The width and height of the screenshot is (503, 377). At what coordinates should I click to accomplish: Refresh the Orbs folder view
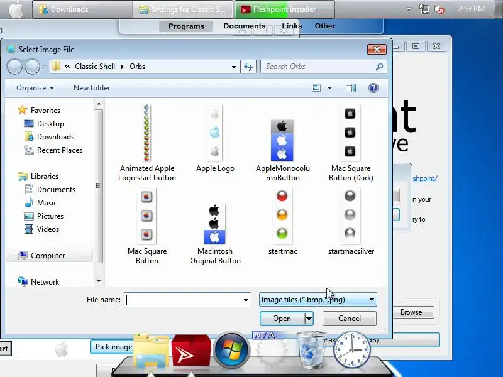tap(248, 67)
